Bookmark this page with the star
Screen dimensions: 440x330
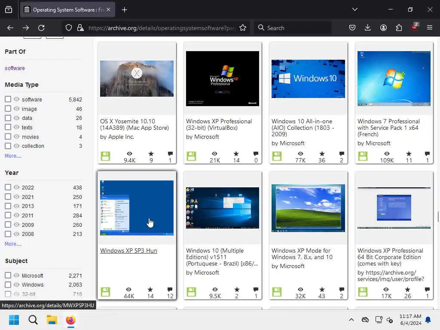tap(243, 28)
